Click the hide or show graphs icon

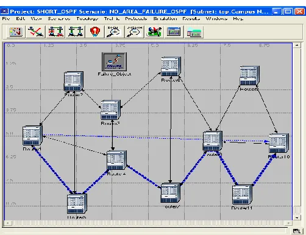pyautogui.click(x=194, y=32)
